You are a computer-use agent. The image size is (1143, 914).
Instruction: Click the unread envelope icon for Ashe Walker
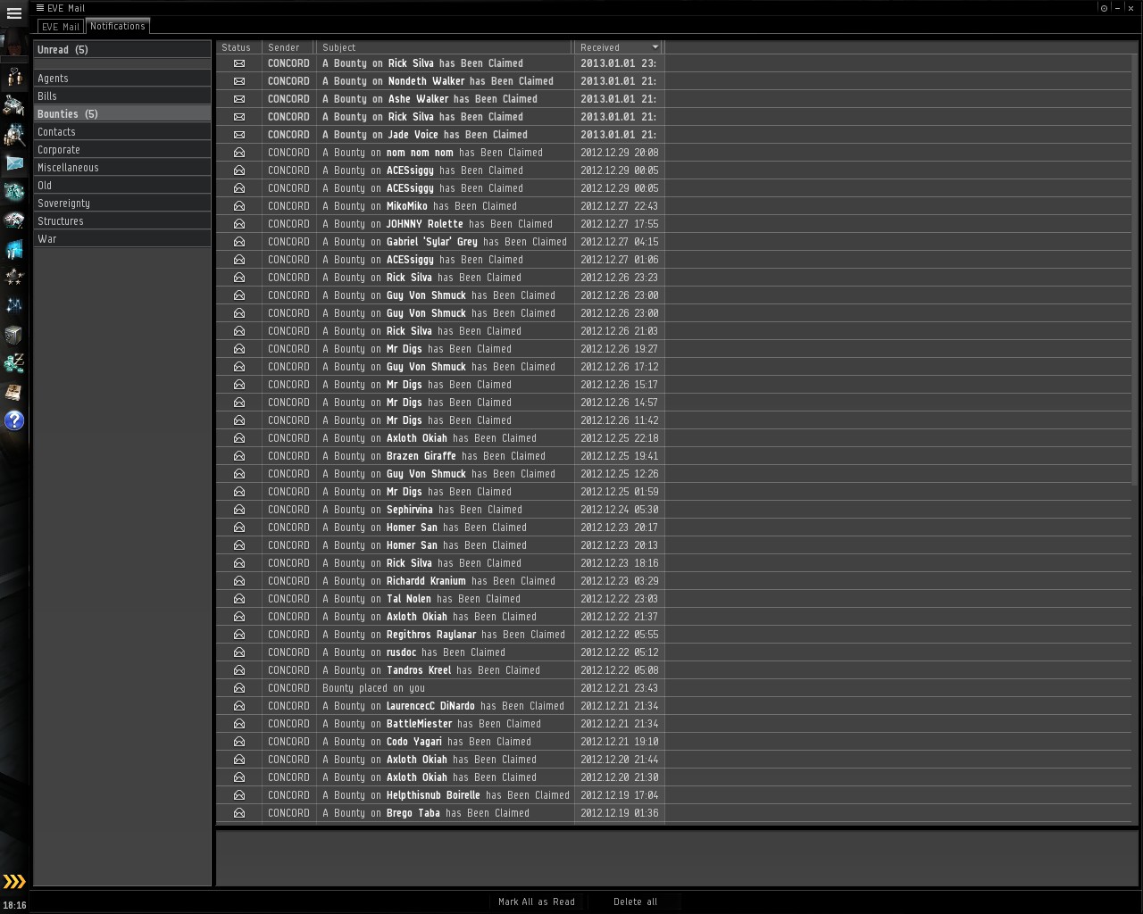click(238, 99)
